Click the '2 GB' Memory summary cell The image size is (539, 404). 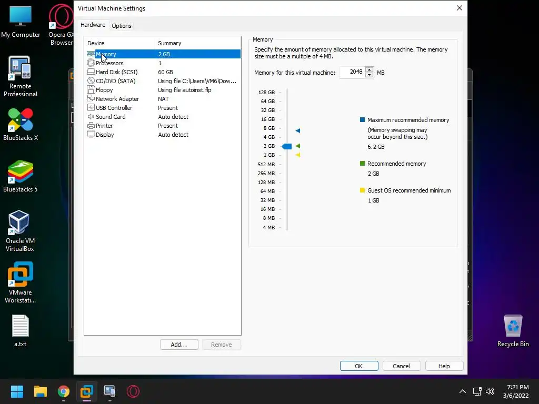click(x=164, y=54)
